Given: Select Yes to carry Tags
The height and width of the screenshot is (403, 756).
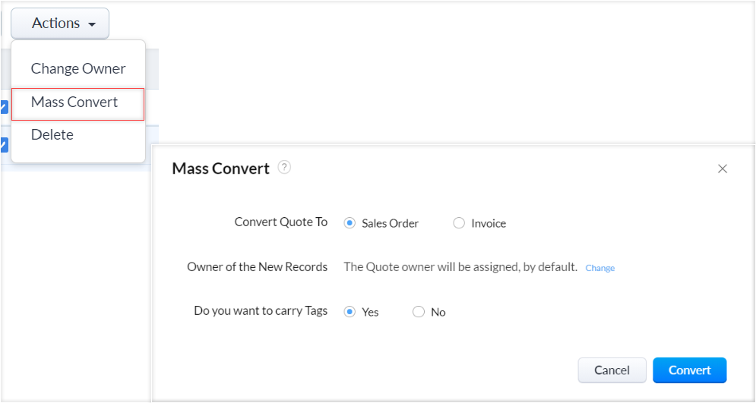Looking at the screenshot, I should 350,312.
